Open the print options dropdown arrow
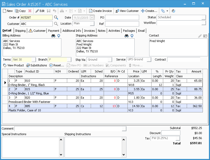 pos(66,11)
